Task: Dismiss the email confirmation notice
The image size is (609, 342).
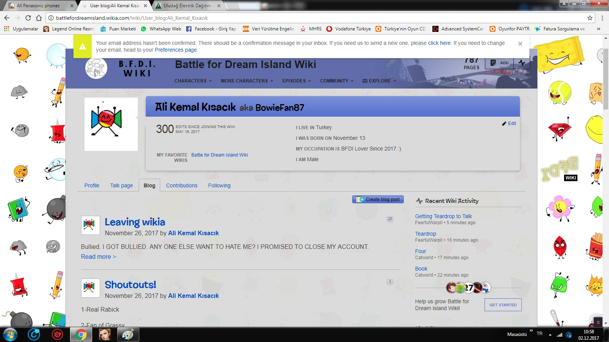Action: pos(520,44)
